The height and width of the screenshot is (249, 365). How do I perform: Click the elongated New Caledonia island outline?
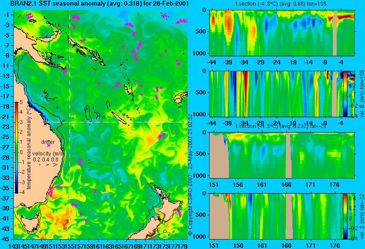click(x=119, y=118)
